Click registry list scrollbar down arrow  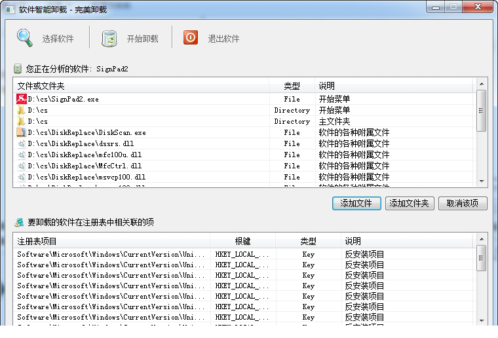click(x=482, y=320)
